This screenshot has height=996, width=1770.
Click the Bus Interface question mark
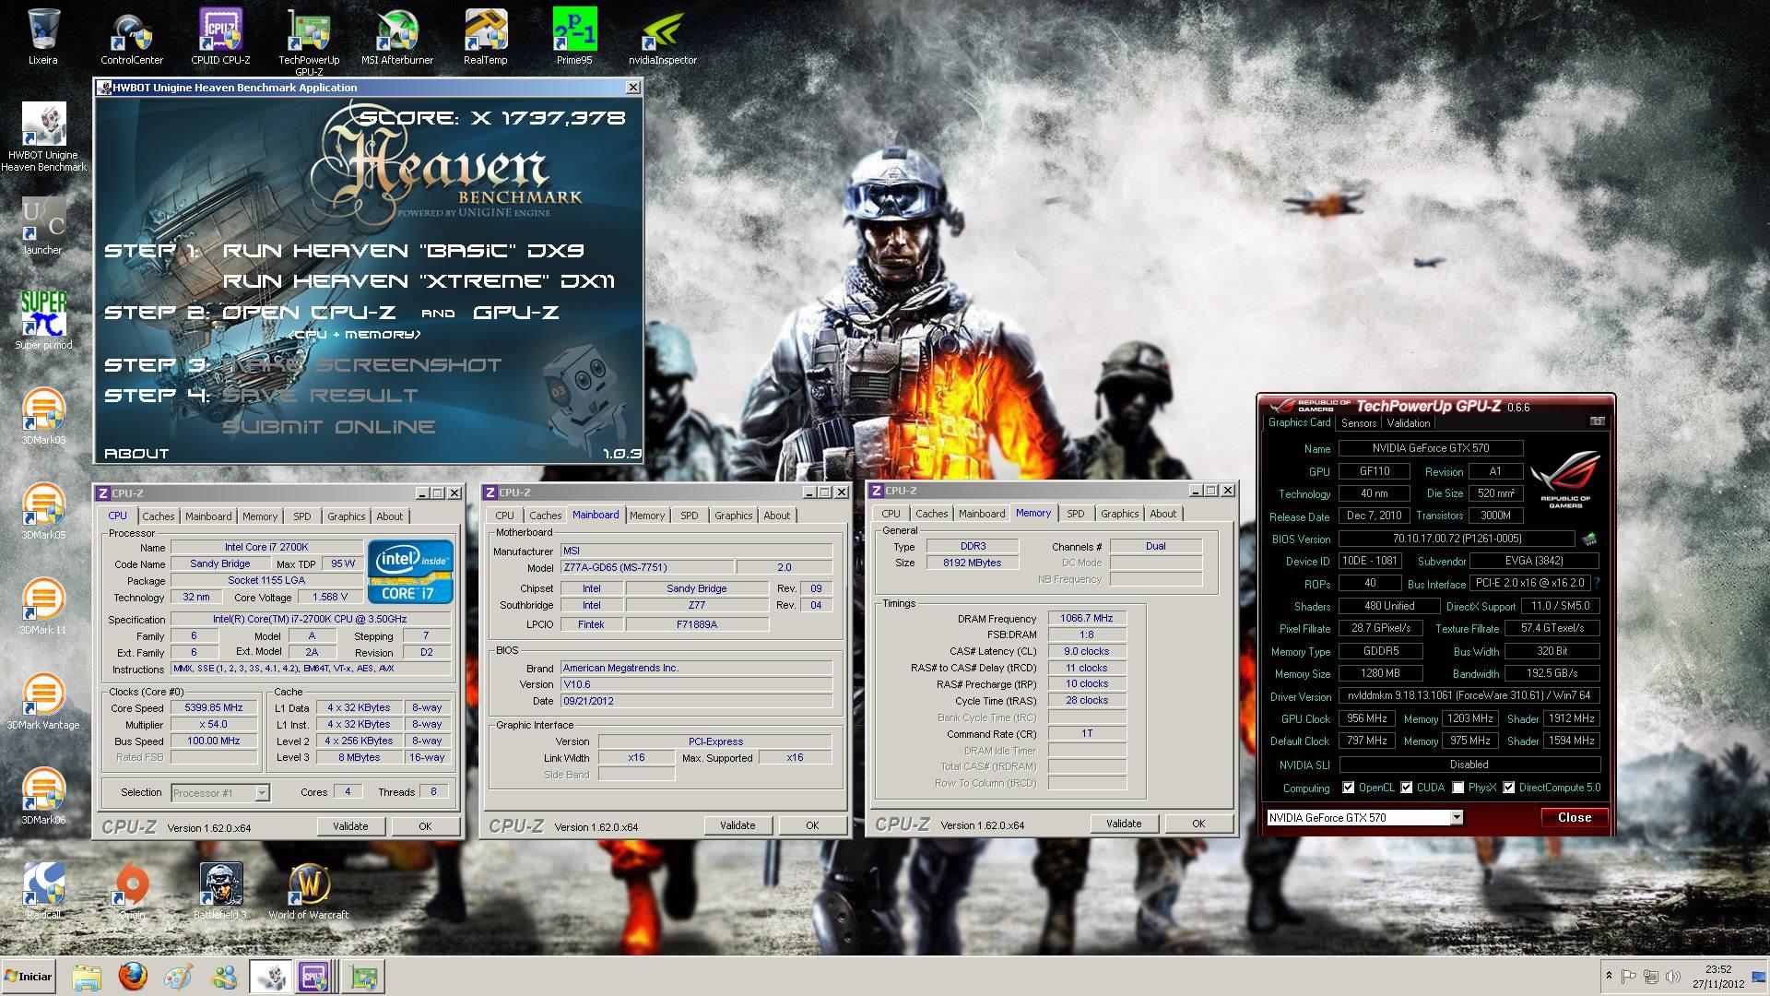point(1598,584)
